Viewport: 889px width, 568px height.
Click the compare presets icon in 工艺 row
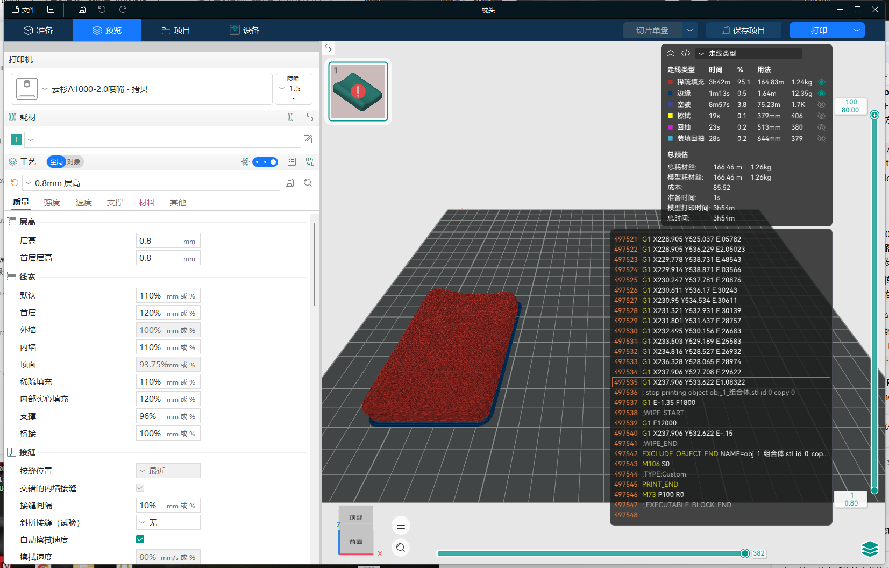[x=310, y=161]
